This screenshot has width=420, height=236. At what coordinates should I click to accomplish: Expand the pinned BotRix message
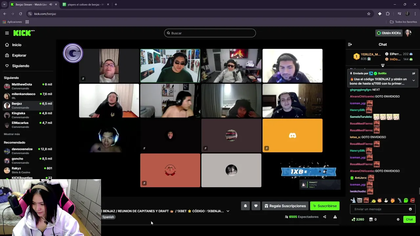click(413, 80)
